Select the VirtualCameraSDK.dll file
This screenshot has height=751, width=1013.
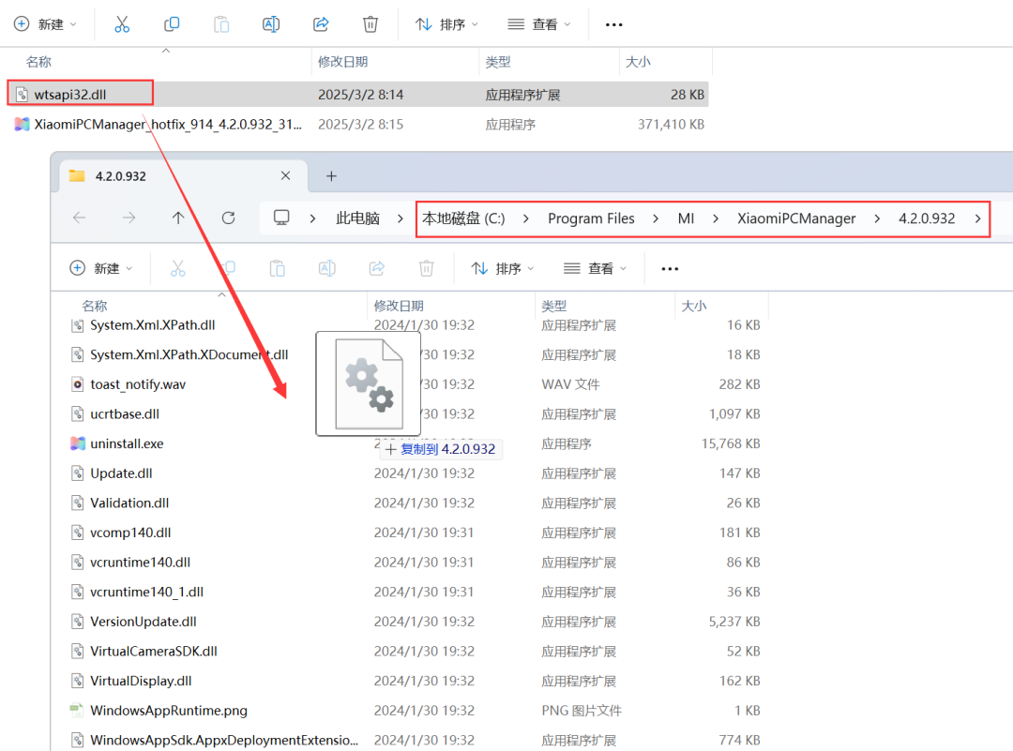click(154, 652)
